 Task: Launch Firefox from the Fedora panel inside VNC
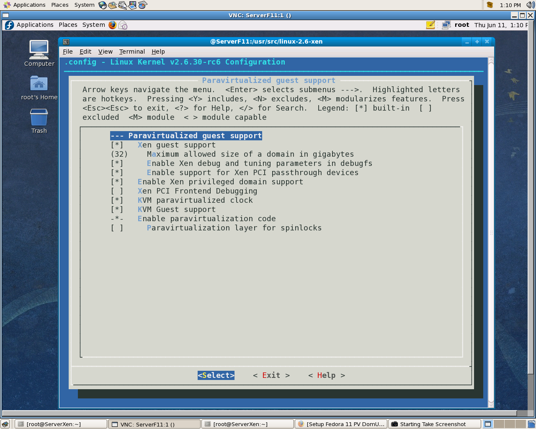112,25
